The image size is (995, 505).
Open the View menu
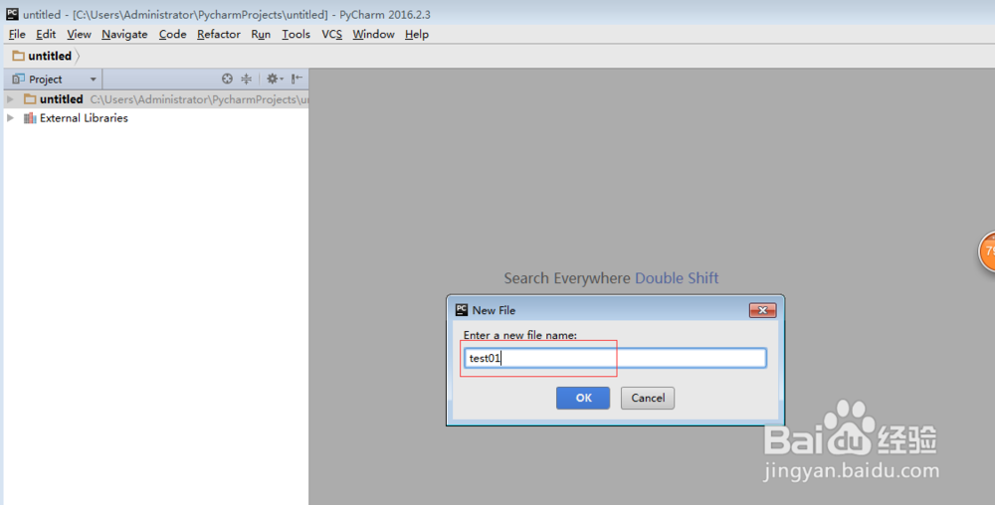click(80, 34)
